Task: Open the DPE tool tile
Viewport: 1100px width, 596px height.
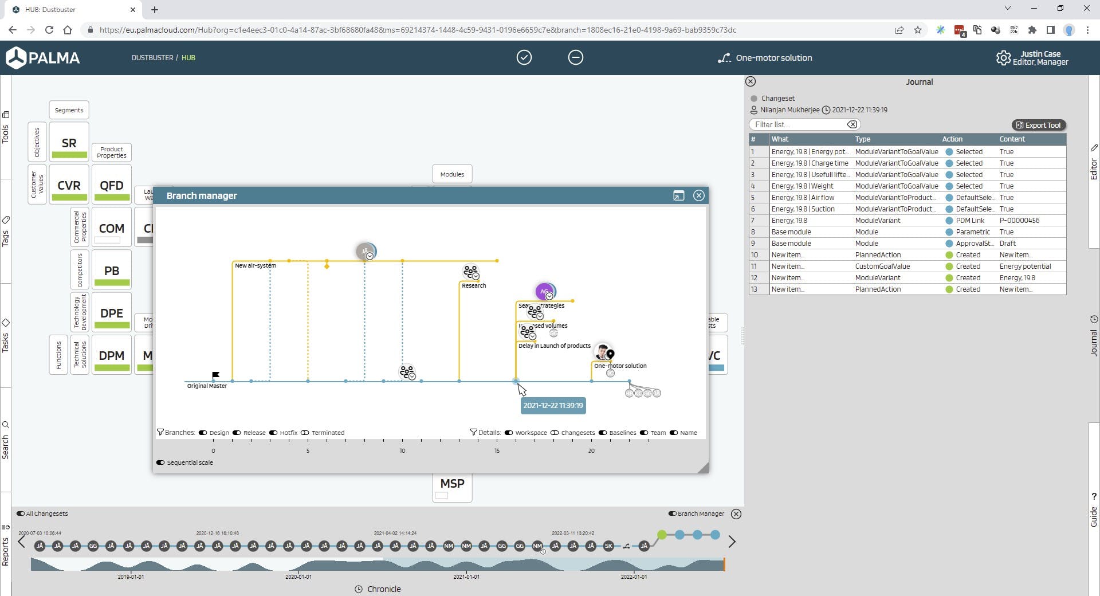Action: tap(112, 312)
